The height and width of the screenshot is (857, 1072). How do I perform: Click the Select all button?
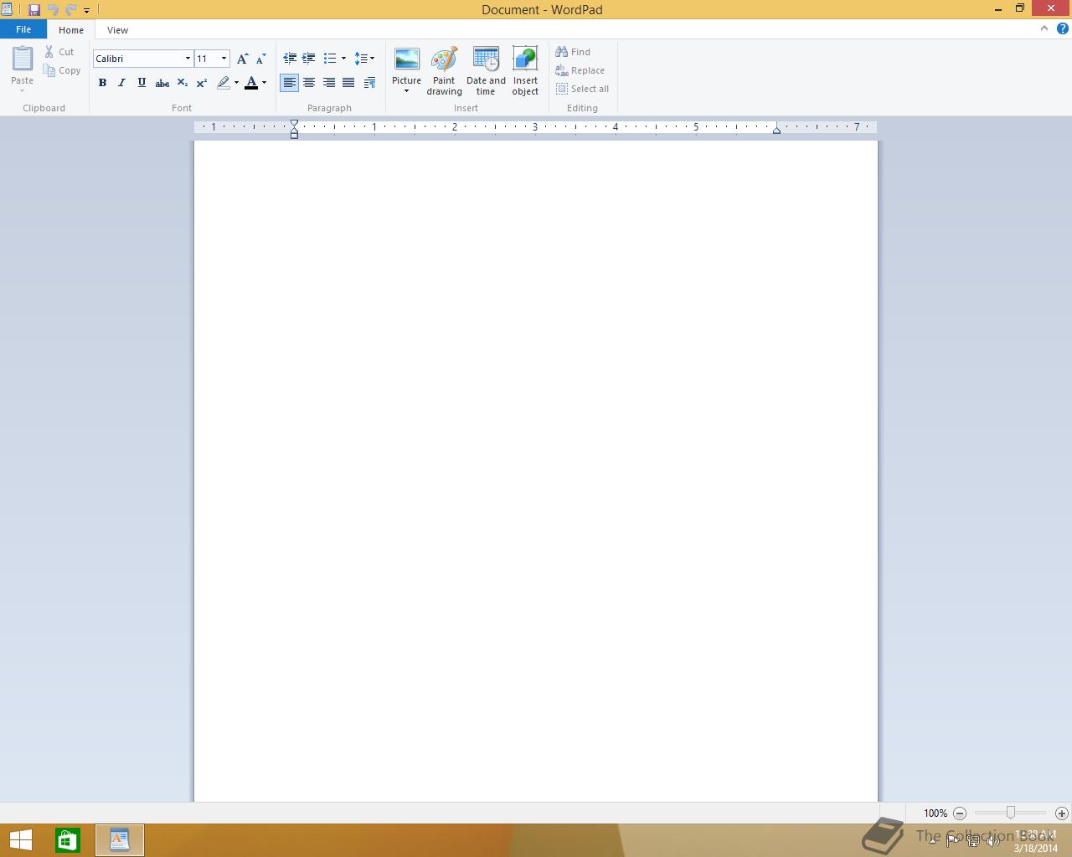point(582,89)
